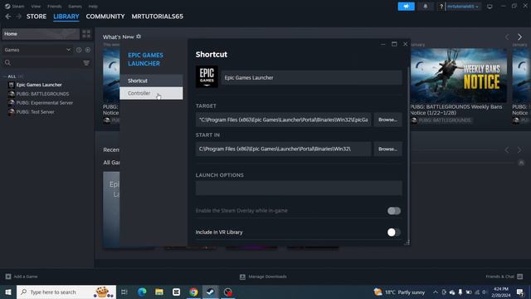Viewport: 531px width, 299px height.
Task: Show hidden system tray icons chevron
Action: (435, 292)
